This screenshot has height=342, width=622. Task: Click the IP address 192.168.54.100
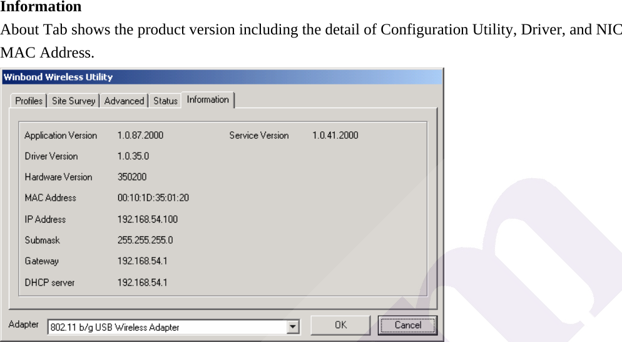coord(148,219)
